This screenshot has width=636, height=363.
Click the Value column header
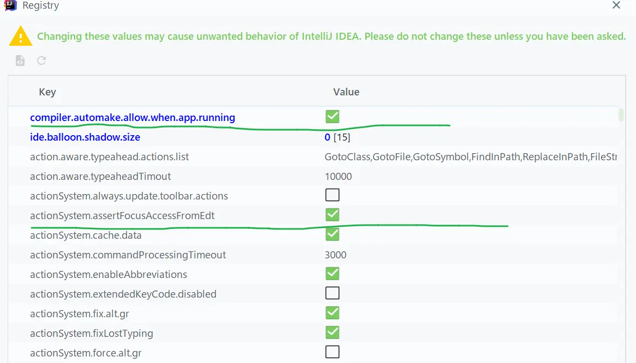tap(346, 92)
